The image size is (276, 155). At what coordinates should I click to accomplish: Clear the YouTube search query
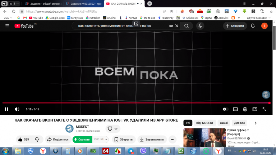(x=177, y=26)
